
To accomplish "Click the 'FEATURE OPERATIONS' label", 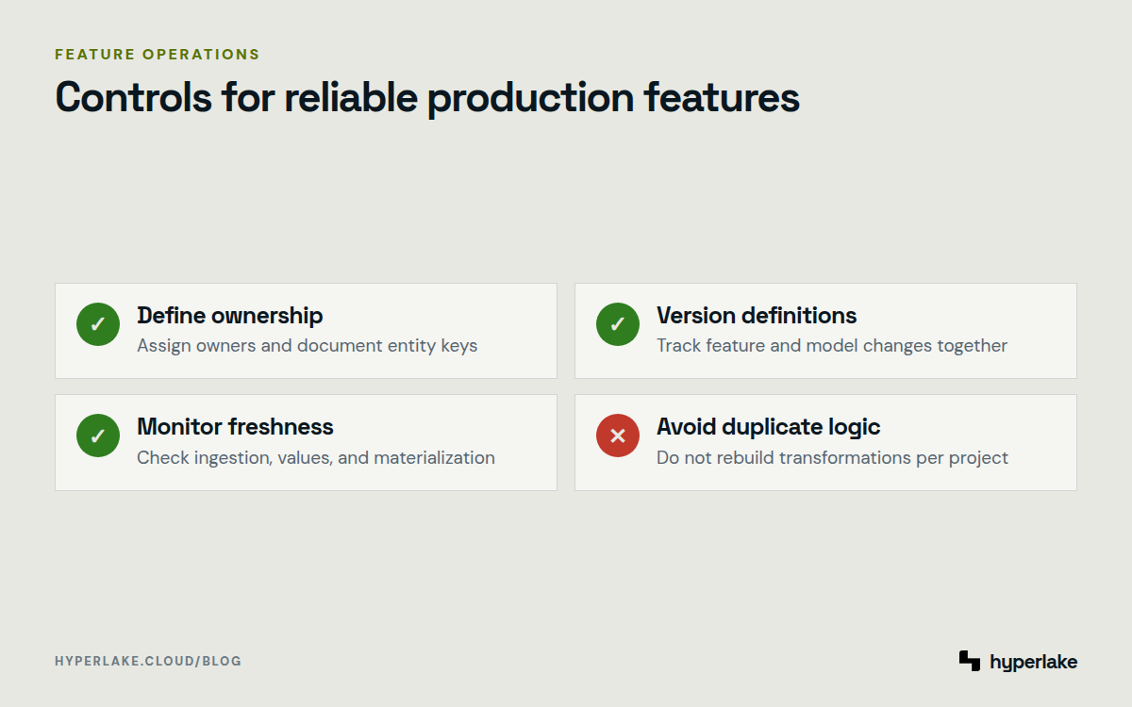I will tap(158, 55).
